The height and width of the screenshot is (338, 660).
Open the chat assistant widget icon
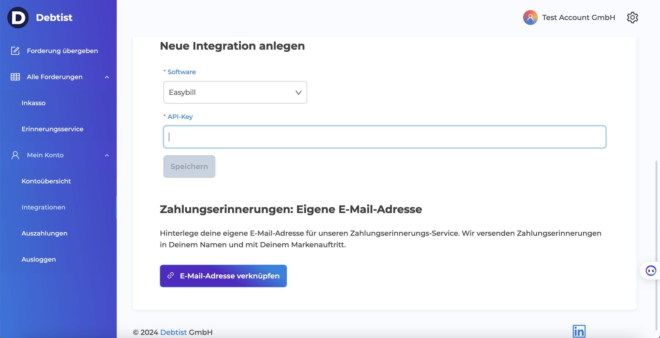point(650,271)
